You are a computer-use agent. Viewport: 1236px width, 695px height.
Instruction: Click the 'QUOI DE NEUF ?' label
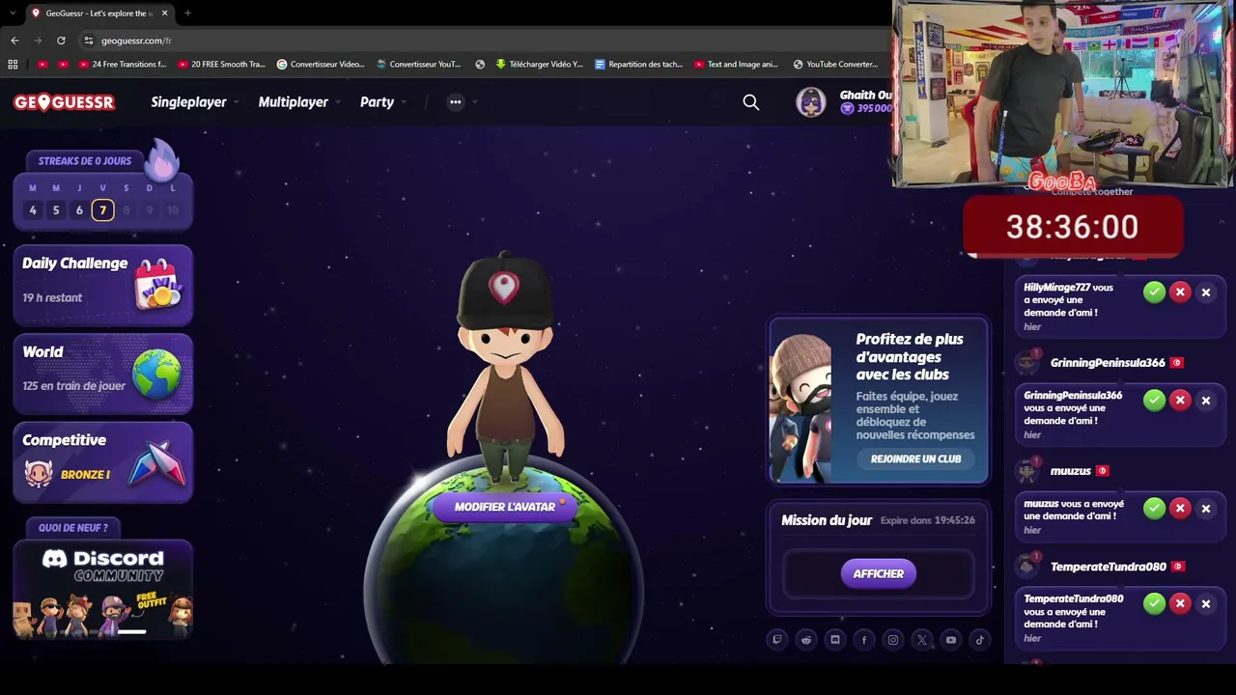[x=73, y=528]
